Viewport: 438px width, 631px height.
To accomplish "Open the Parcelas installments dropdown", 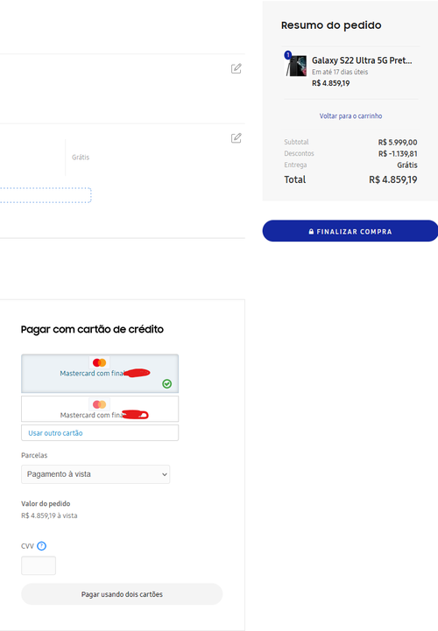I will 95,474.
